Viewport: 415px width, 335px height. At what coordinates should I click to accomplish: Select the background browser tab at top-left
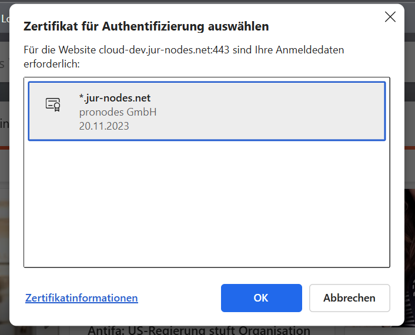(x=5, y=19)
